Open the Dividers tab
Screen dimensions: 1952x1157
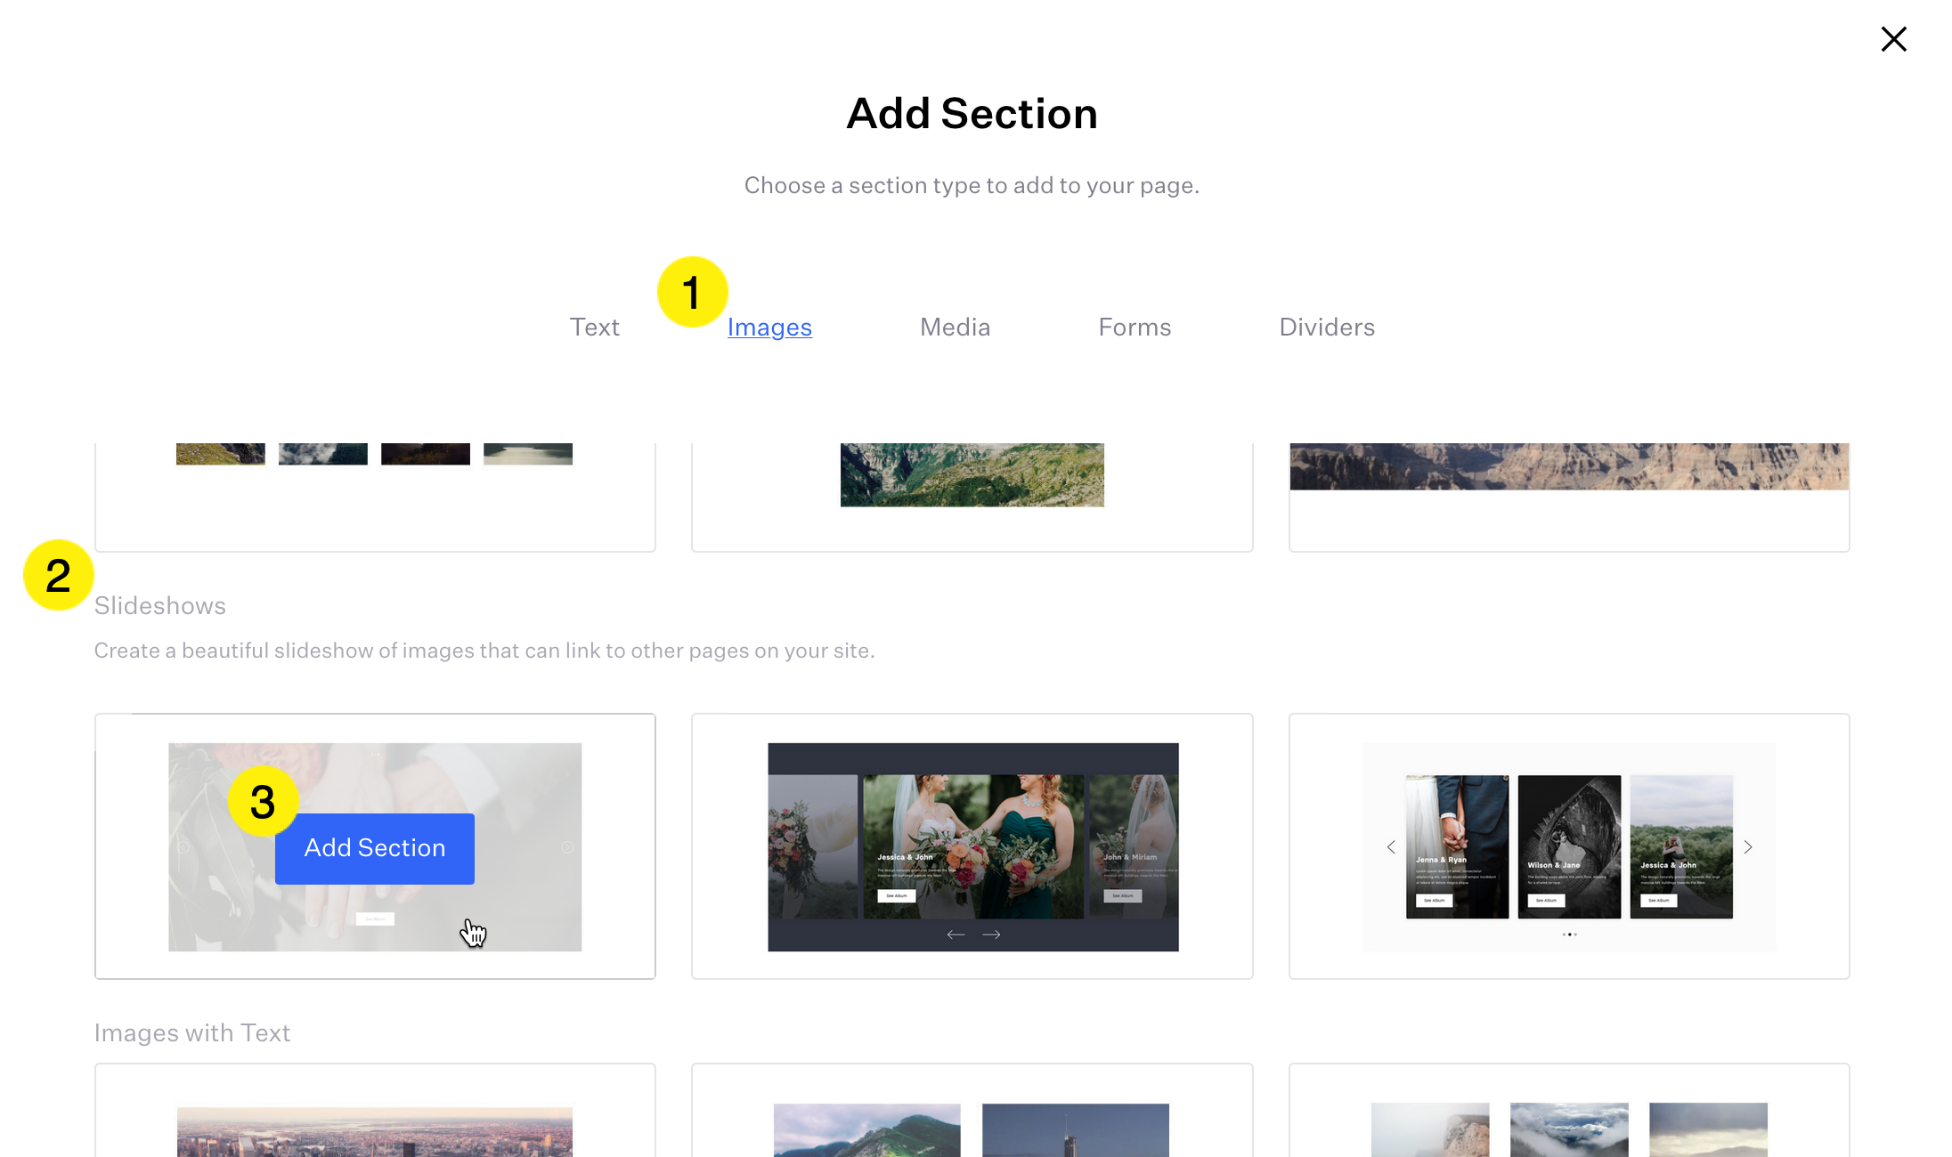click(1326, 327)
